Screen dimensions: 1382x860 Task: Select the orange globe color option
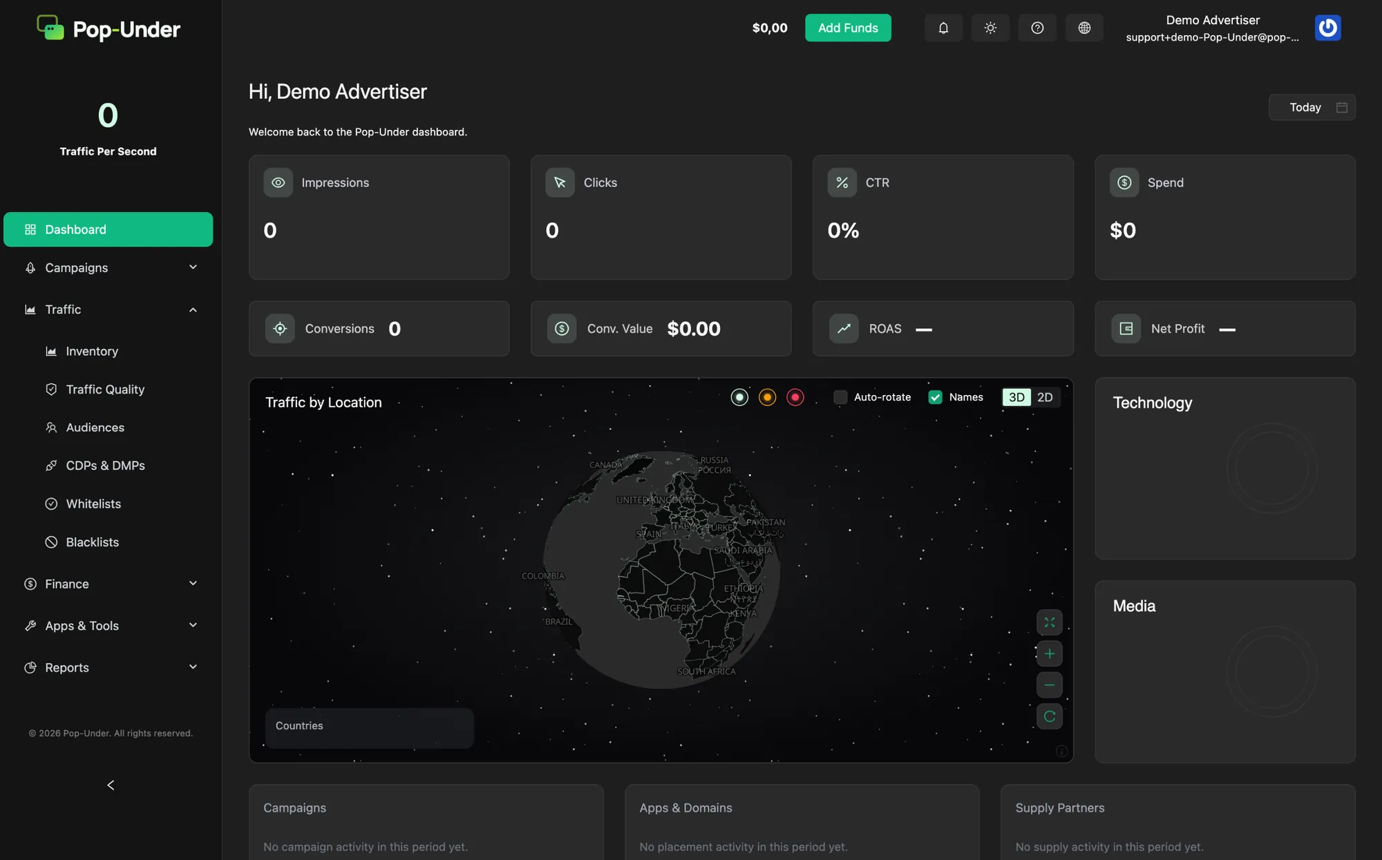point(767,397)
